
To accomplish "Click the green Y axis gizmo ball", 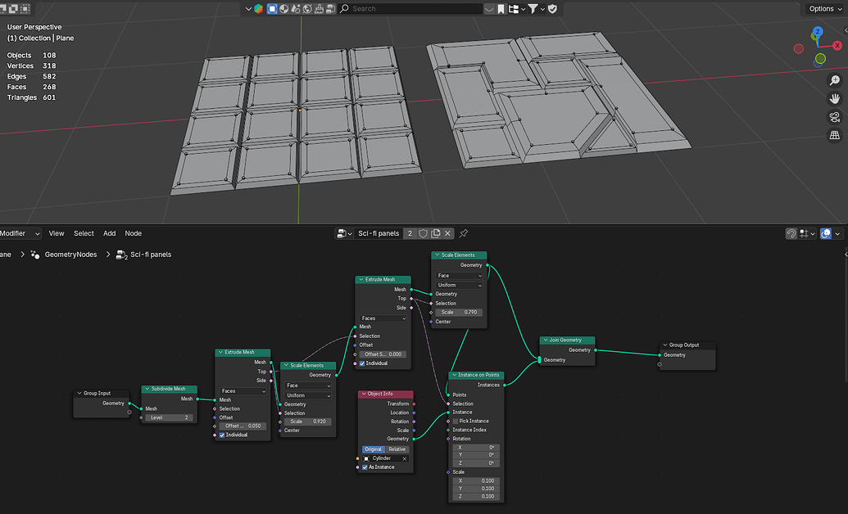I will click(820, 58).
